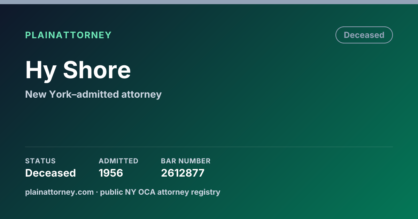Click the Deceased pill badge at top right
418x219 pixels.
(x=364, y=35)
